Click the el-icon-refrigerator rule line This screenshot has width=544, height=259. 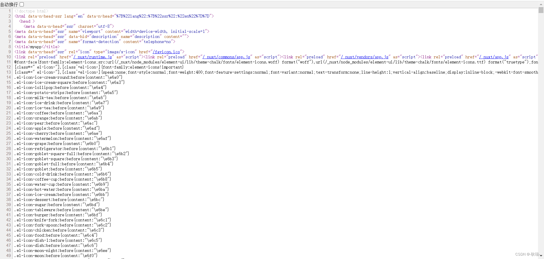[65, 149]
